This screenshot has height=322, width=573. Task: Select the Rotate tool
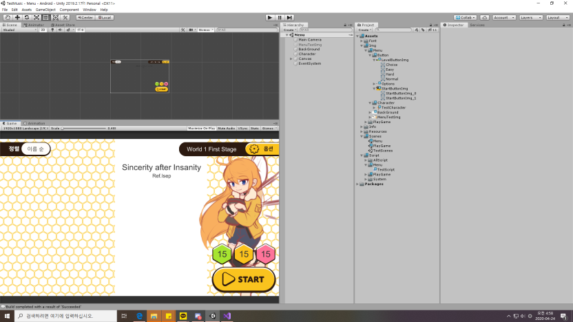point(27,17)
